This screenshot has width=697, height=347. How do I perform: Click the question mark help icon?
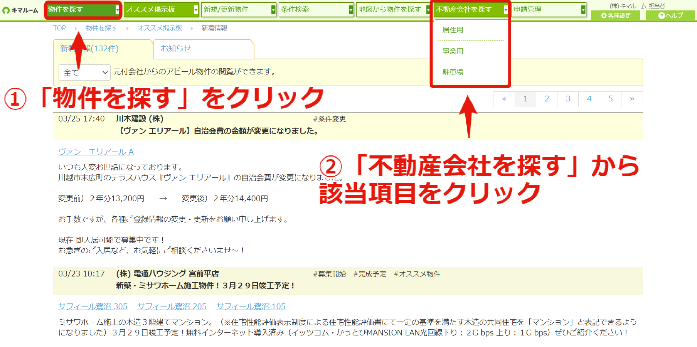662,15
